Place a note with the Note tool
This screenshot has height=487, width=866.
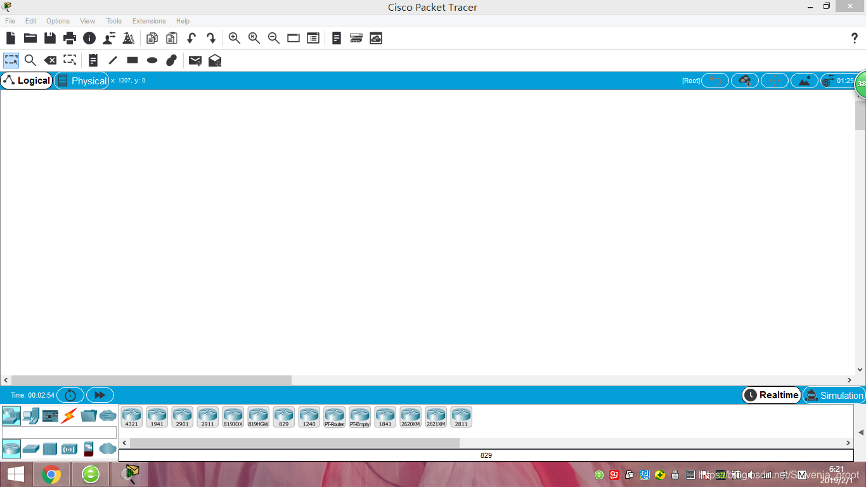point(93,60)
